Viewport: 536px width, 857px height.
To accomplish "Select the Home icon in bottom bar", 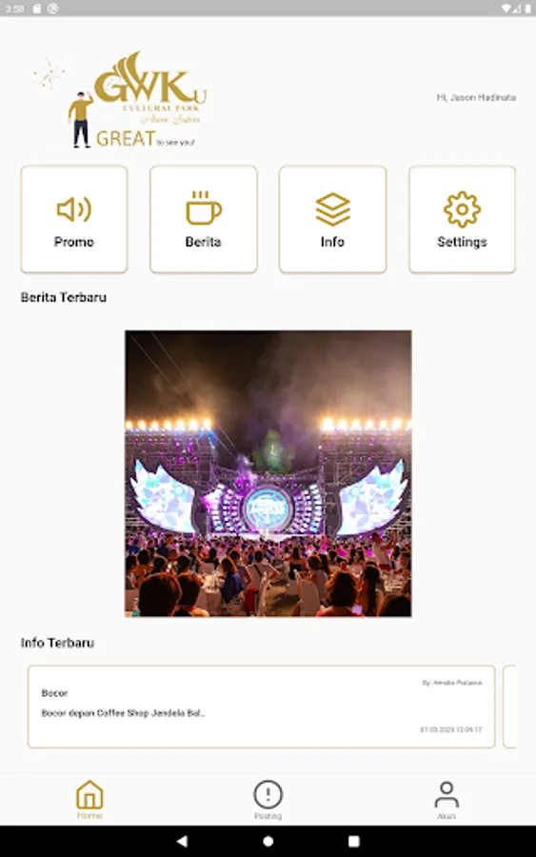I will [x=89, y=794].
